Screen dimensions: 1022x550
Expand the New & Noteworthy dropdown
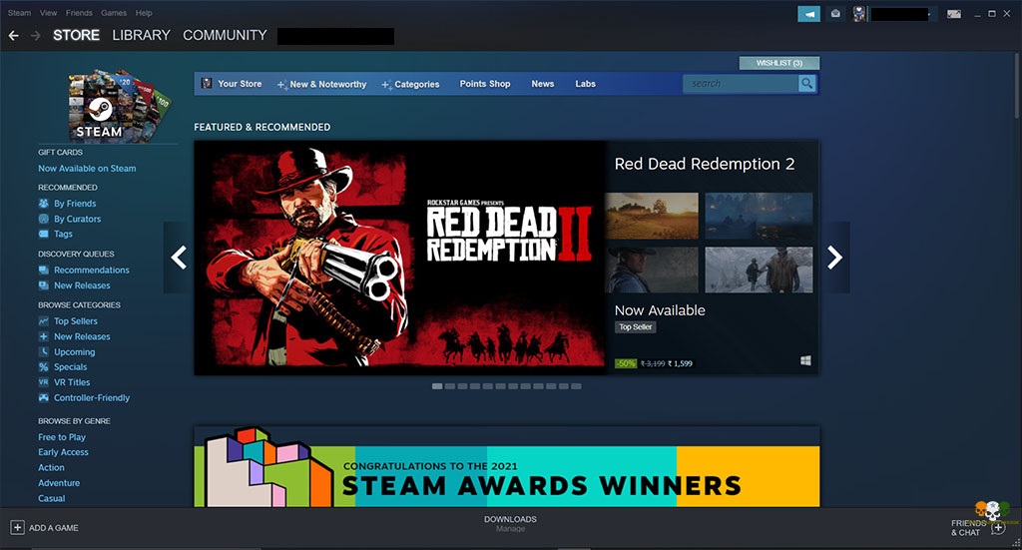tap(322, 84)
